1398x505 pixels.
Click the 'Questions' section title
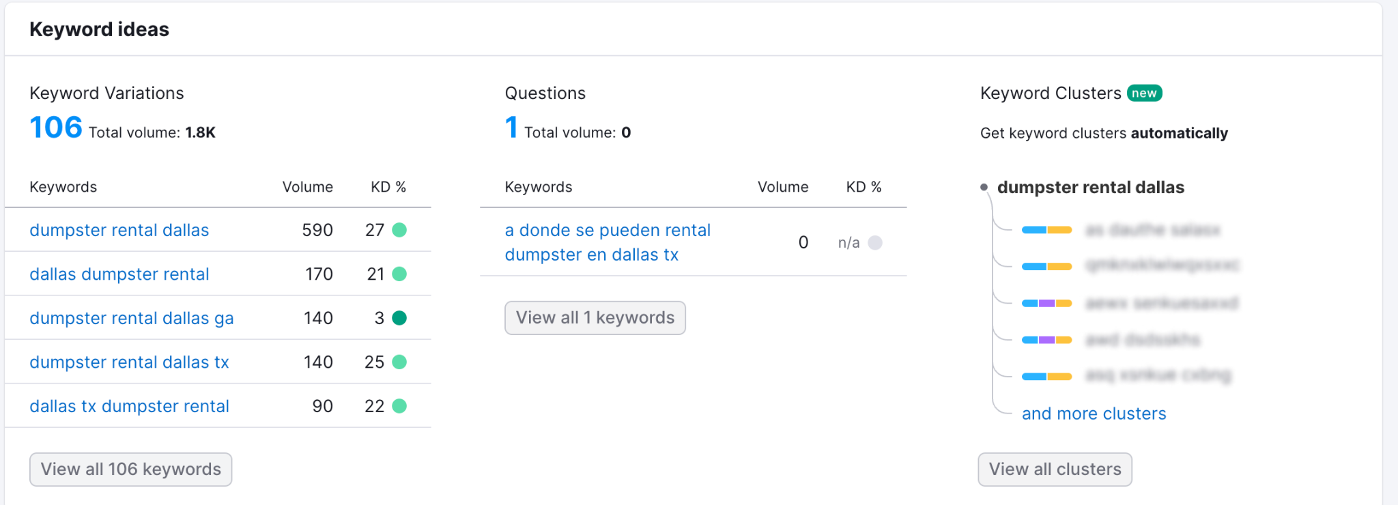(x=545, y=93)
